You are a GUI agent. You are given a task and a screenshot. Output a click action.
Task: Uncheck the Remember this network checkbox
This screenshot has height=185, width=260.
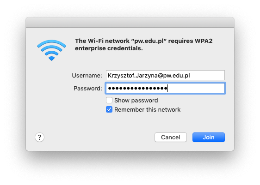(109, 109)
